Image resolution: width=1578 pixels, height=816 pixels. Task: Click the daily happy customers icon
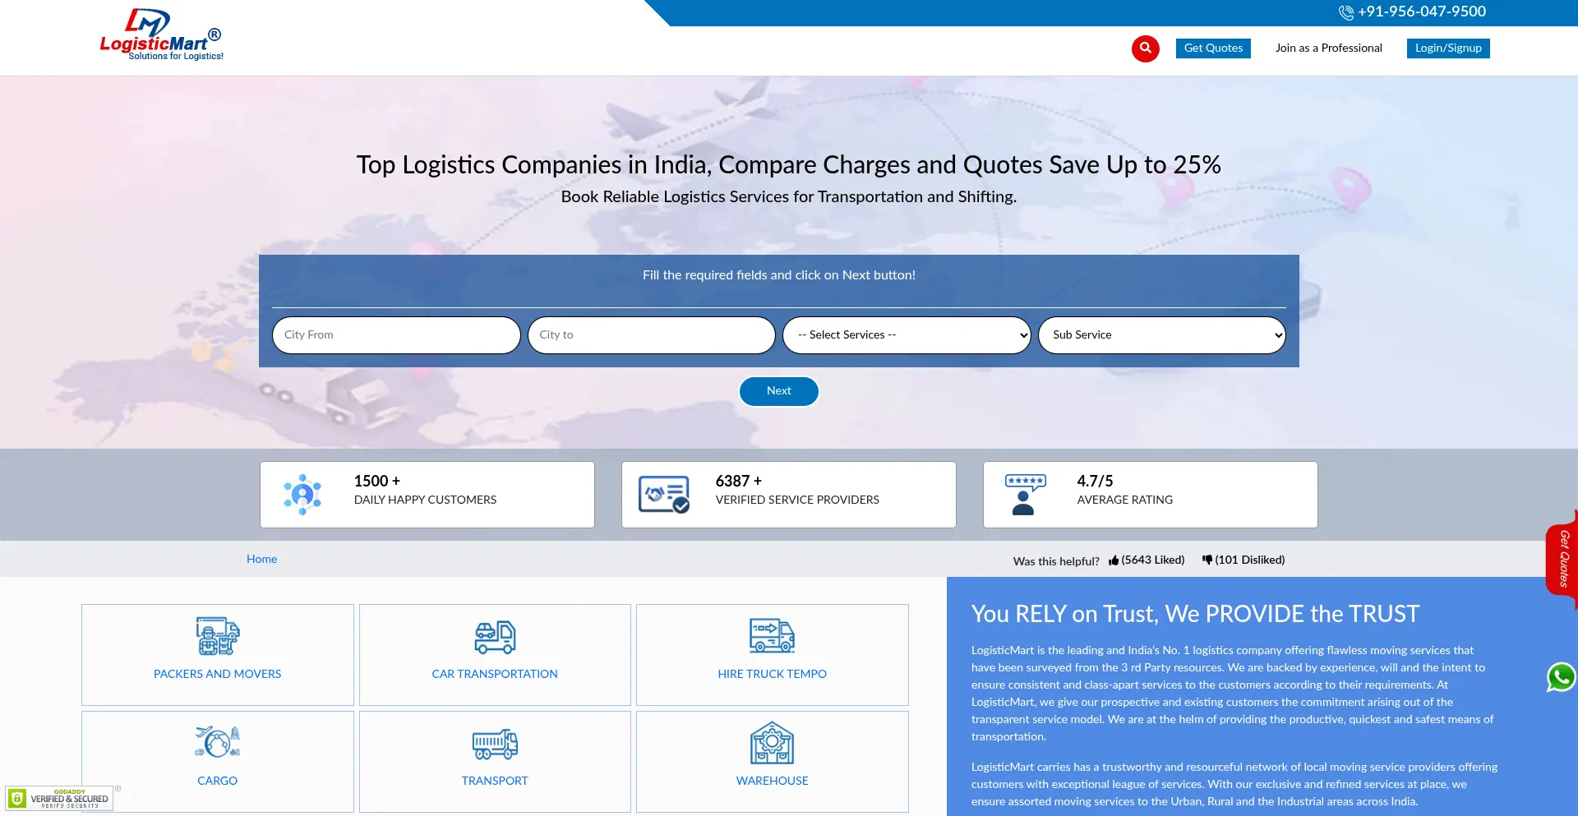tap(302, 495)
